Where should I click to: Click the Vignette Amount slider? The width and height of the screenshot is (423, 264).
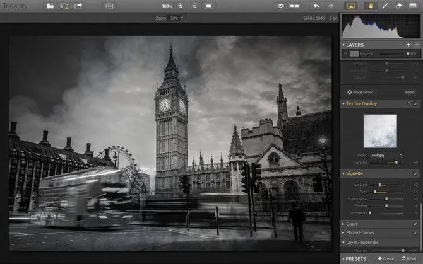(386, 185)
